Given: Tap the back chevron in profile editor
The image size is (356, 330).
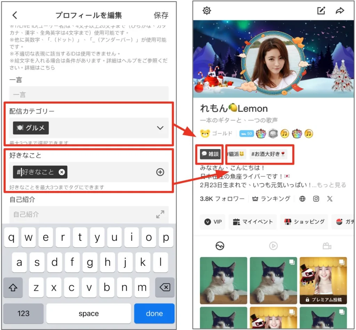Looking at the screenshot, I should (x=15, y=15).
